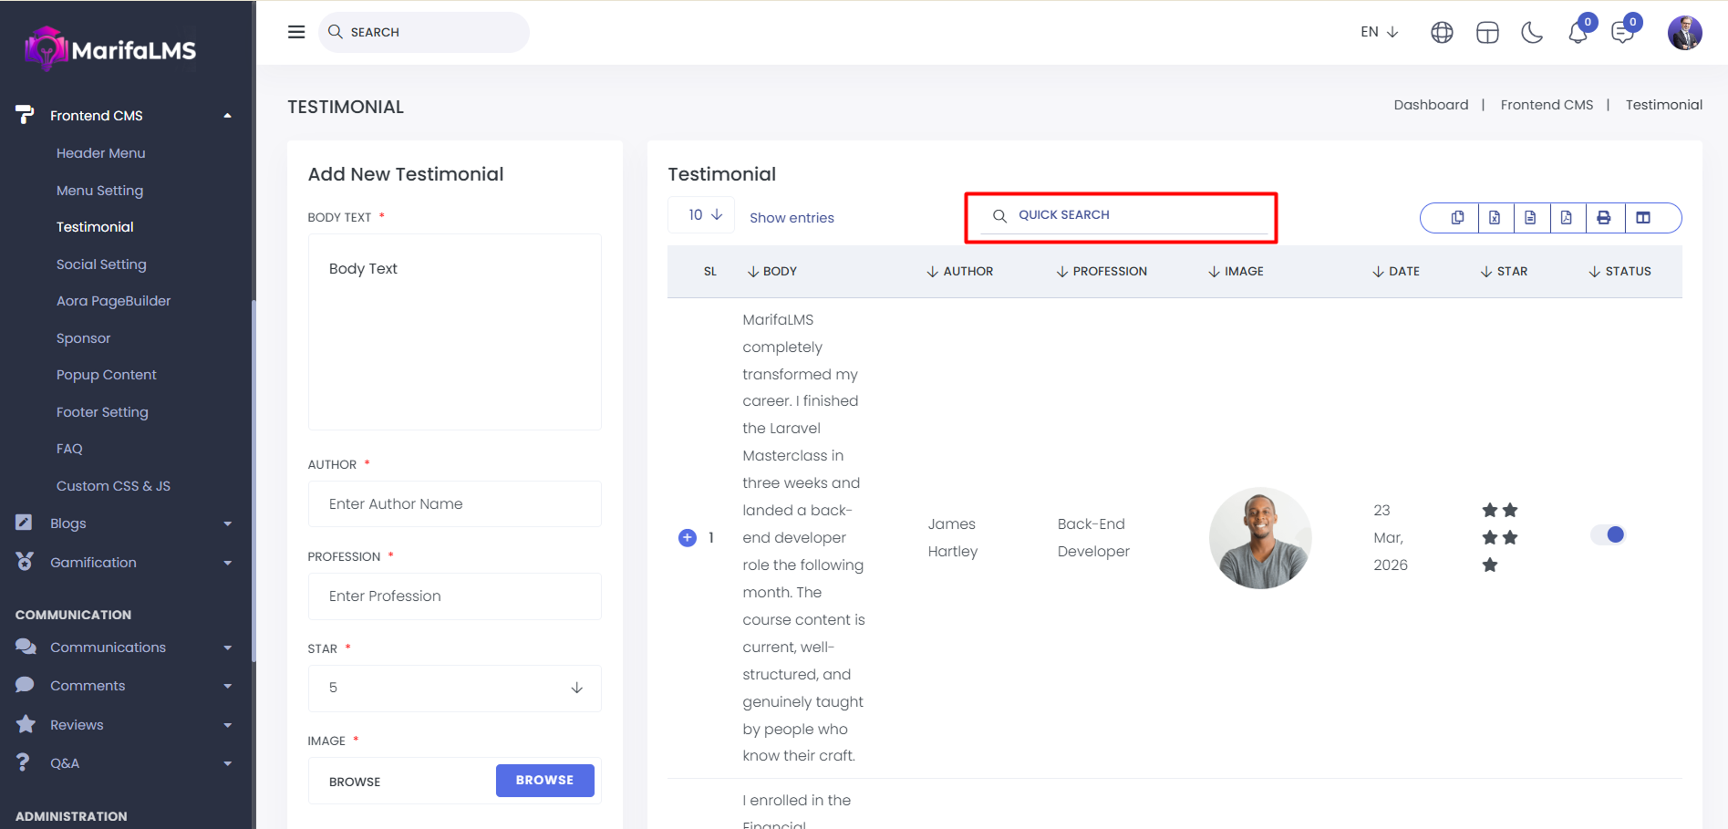Expand the Blogs sidebar menu
Viewport: 1728px width, 829px height.
[123, 523]
